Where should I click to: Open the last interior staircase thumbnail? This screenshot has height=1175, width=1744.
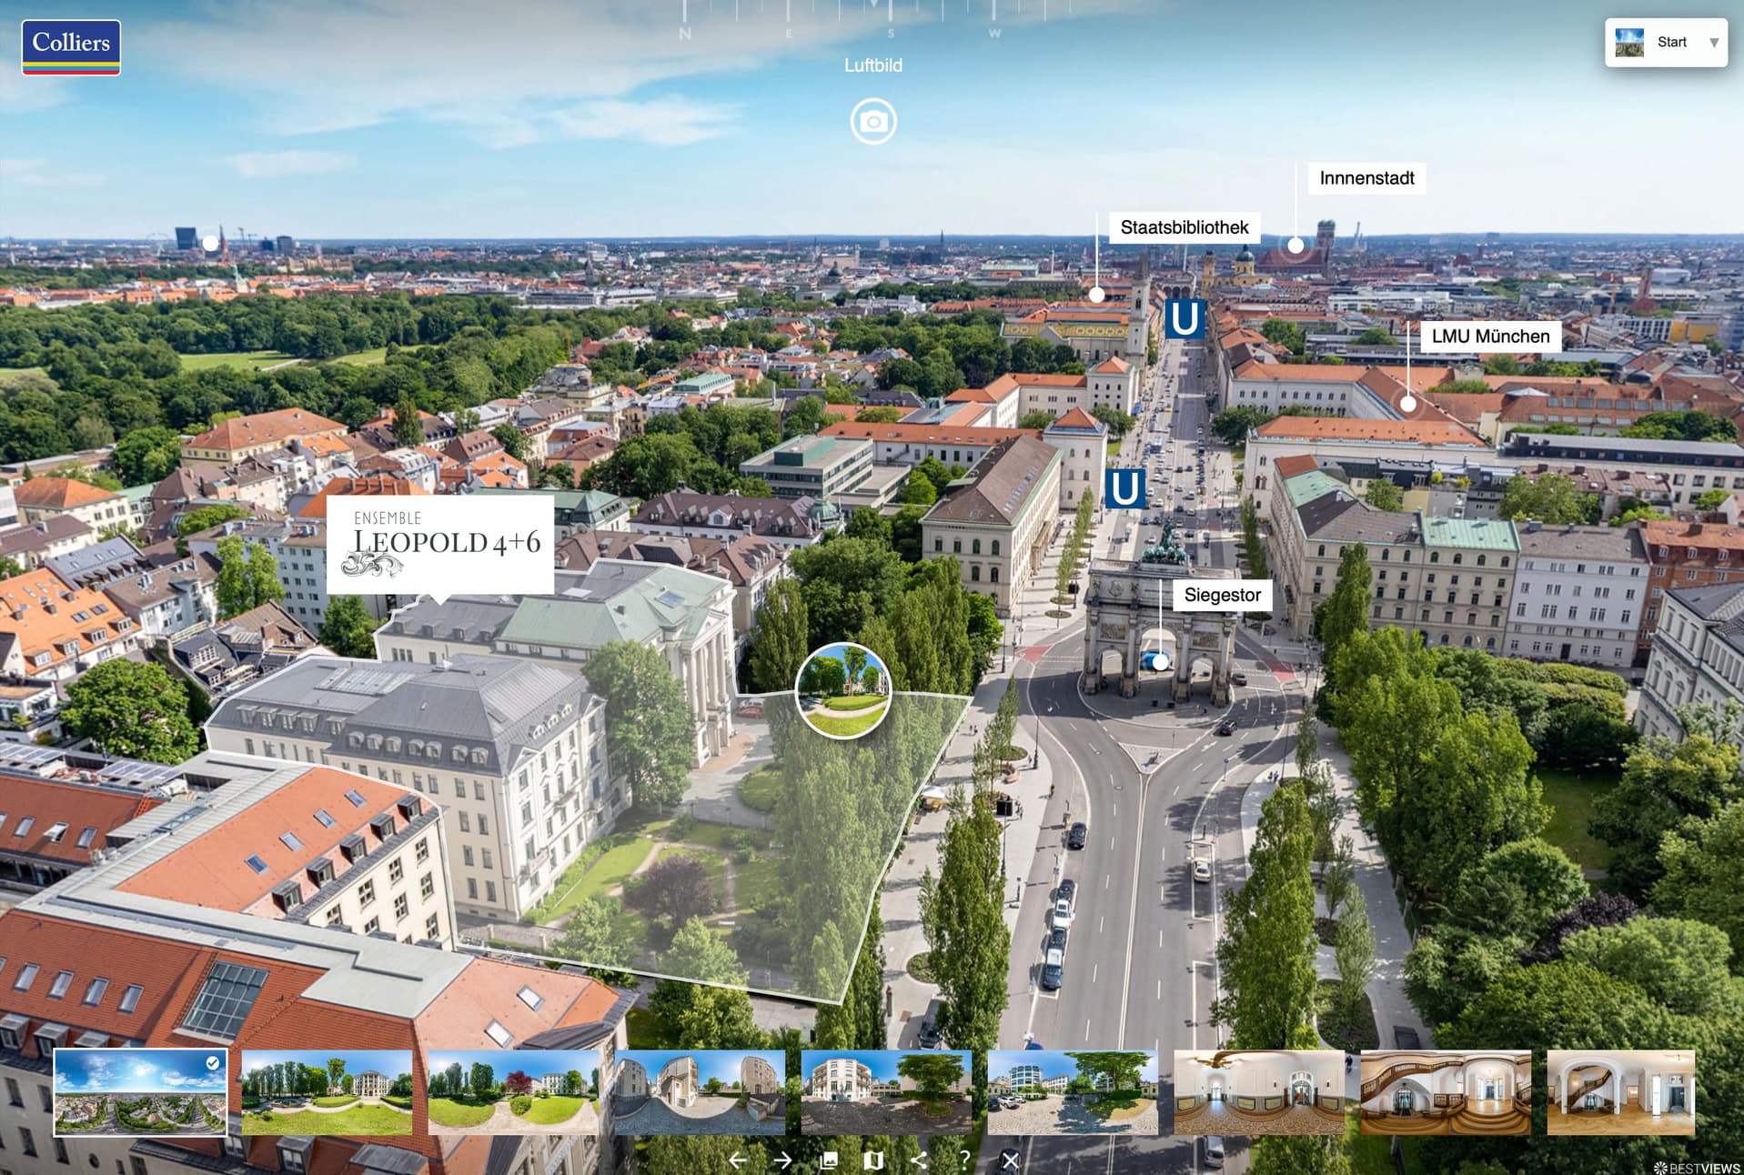click(x=1620, y=1092)
